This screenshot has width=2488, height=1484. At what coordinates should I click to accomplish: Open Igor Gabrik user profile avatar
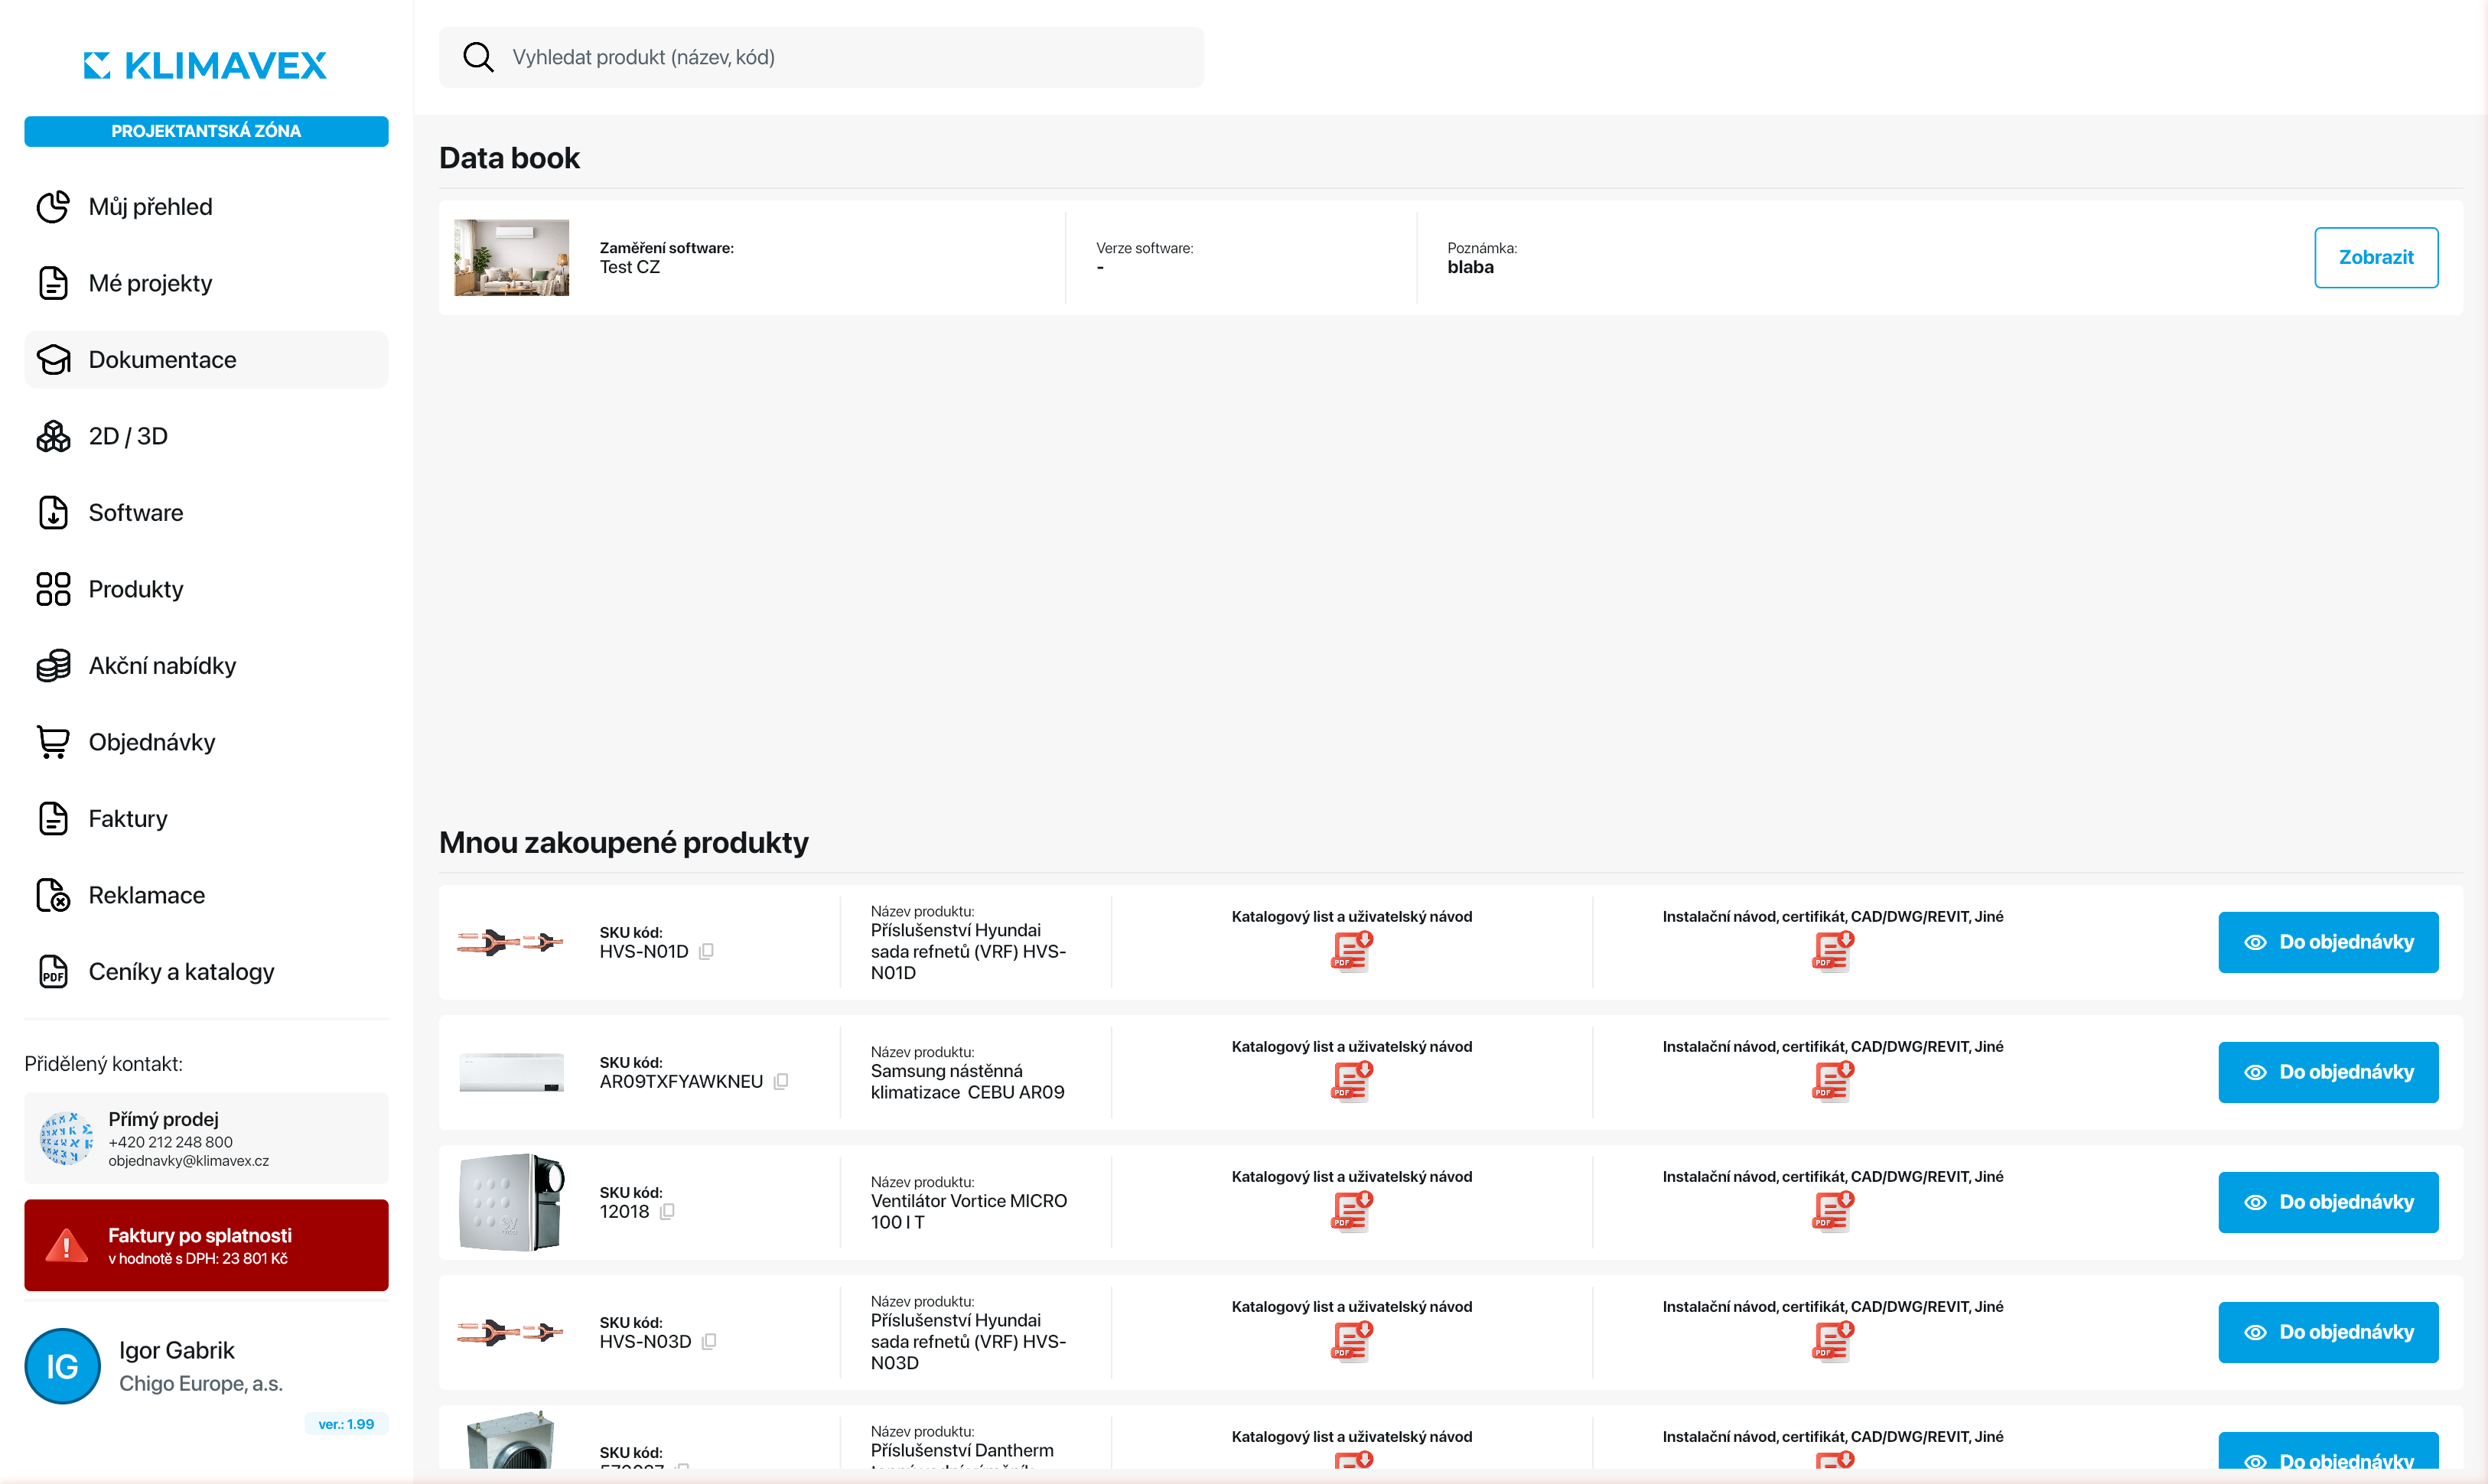pyautogui.click(x=62, y=1366)
